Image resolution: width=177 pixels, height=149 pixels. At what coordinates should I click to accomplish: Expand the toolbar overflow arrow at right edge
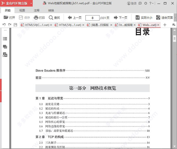[175, 17]
